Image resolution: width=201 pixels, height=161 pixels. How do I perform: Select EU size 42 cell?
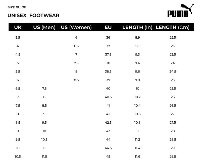(108, 114)
